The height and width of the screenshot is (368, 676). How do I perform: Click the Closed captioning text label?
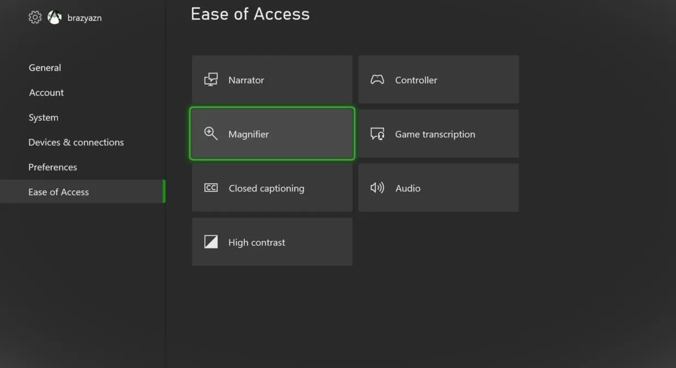click(x=267, y=188)
